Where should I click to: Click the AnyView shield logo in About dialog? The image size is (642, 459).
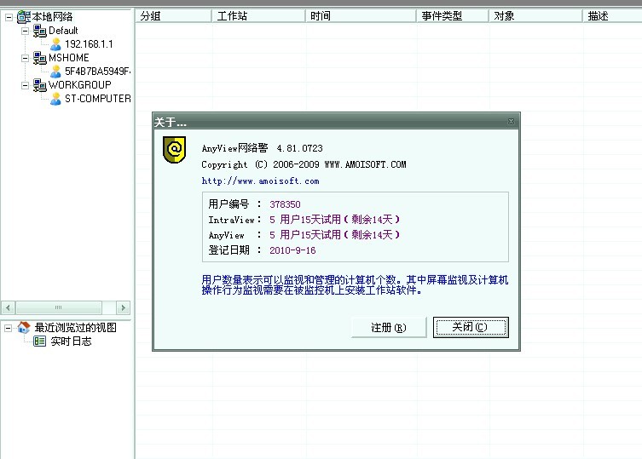(x=175, y=150)
